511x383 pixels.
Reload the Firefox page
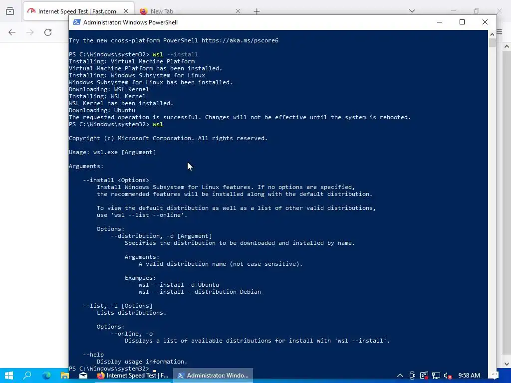pos(48,32)
